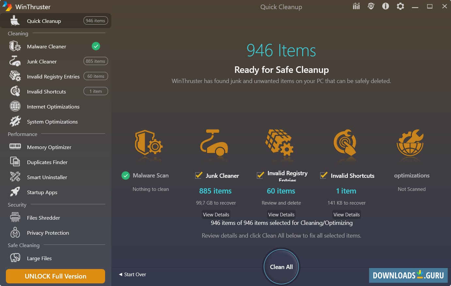Image resolution: width=451 pixels, height=286 pixels.
Task: Click the "Security" section header in sidebar
Action: pos(17,205)
